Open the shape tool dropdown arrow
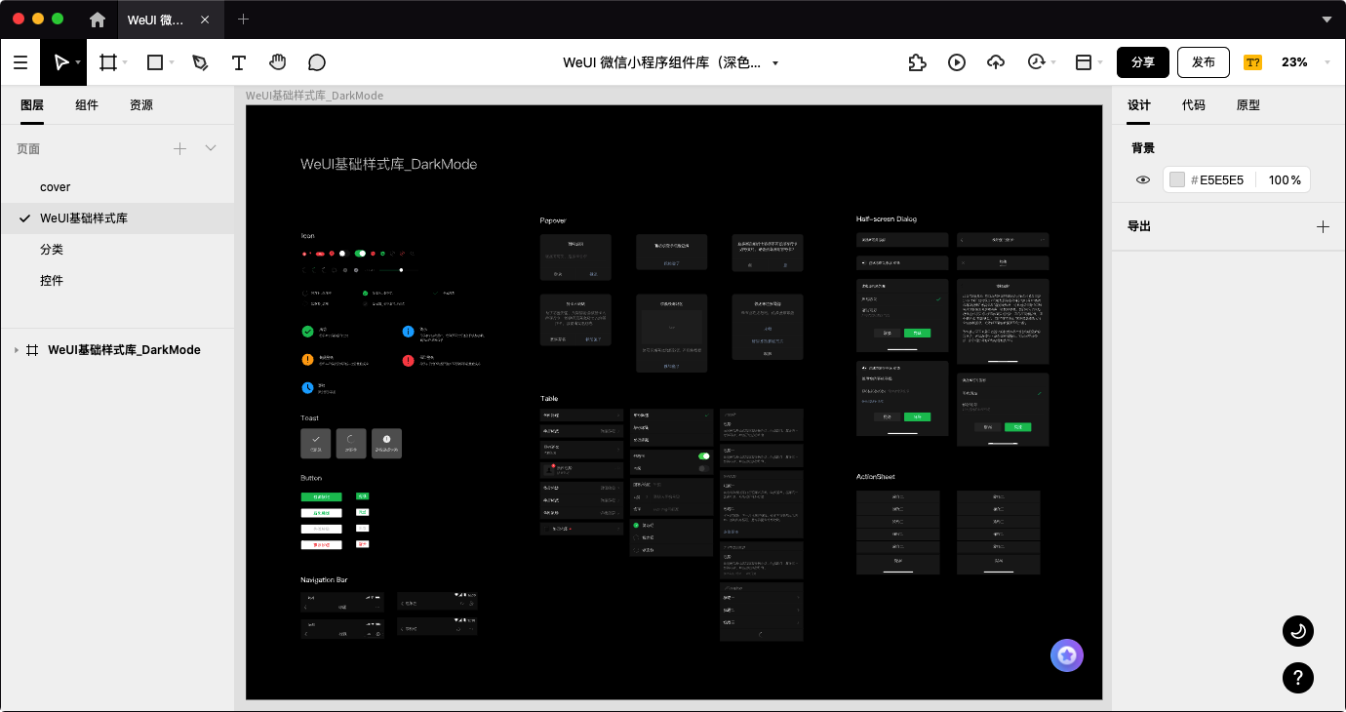Viewport: 1346px width, 712px height. 172,62
